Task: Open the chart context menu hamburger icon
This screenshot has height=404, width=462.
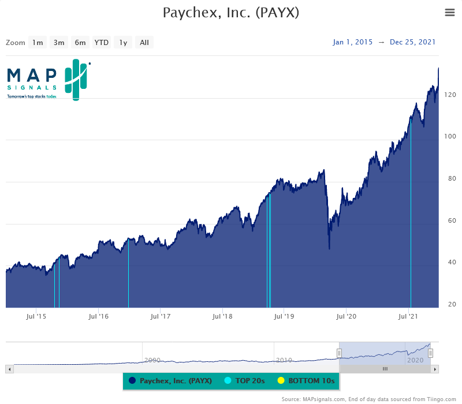Action: [x=450, y=12]
